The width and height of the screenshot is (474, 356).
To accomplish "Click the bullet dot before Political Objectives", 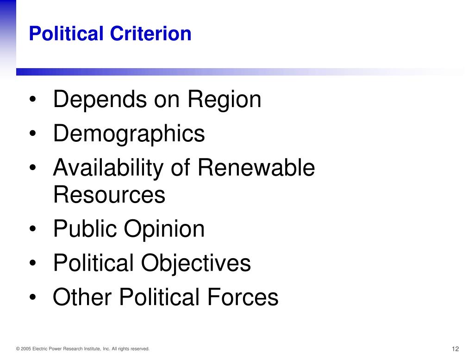I will 33,263.
